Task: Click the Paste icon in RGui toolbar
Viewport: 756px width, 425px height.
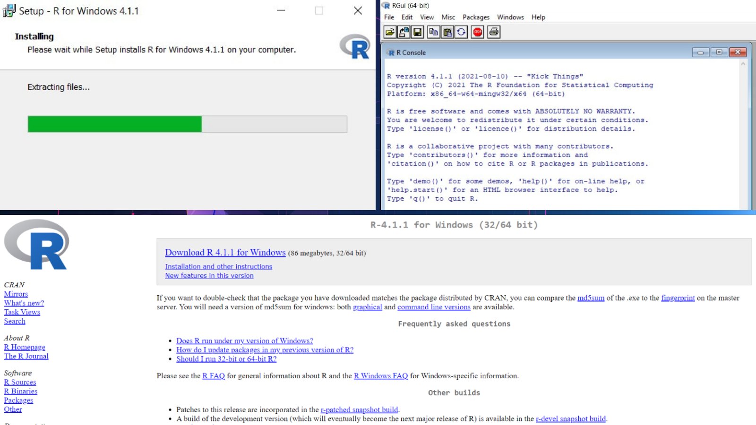Action: (x=447, y=32)
